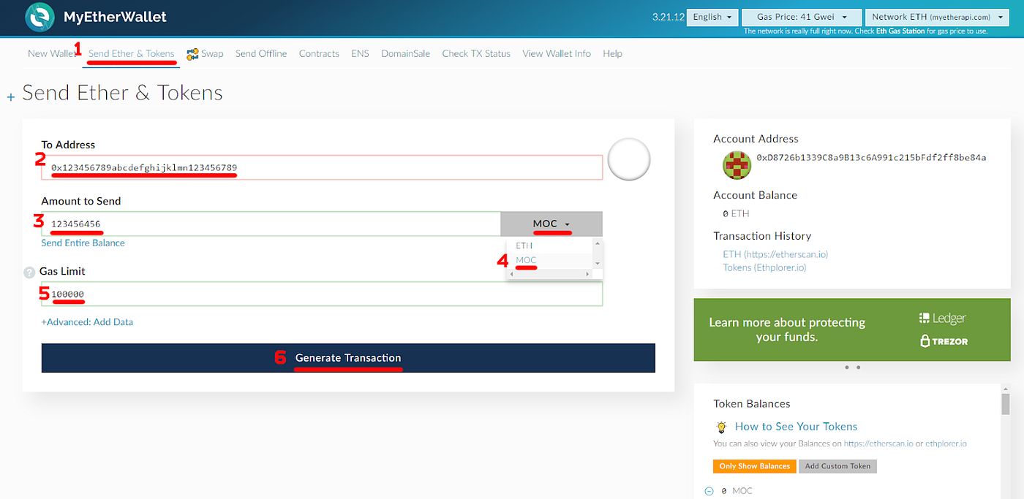
Task: Click Send Entire Balance link
Action: pos(83,243)
